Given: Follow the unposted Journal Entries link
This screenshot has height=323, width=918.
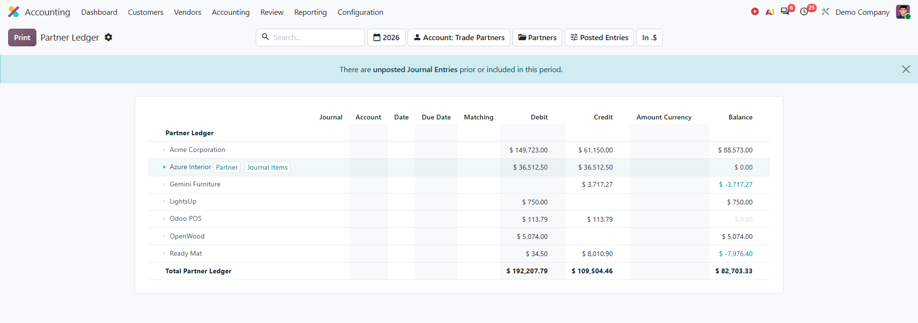Looking at the screenshot, I should click(415, 69).
